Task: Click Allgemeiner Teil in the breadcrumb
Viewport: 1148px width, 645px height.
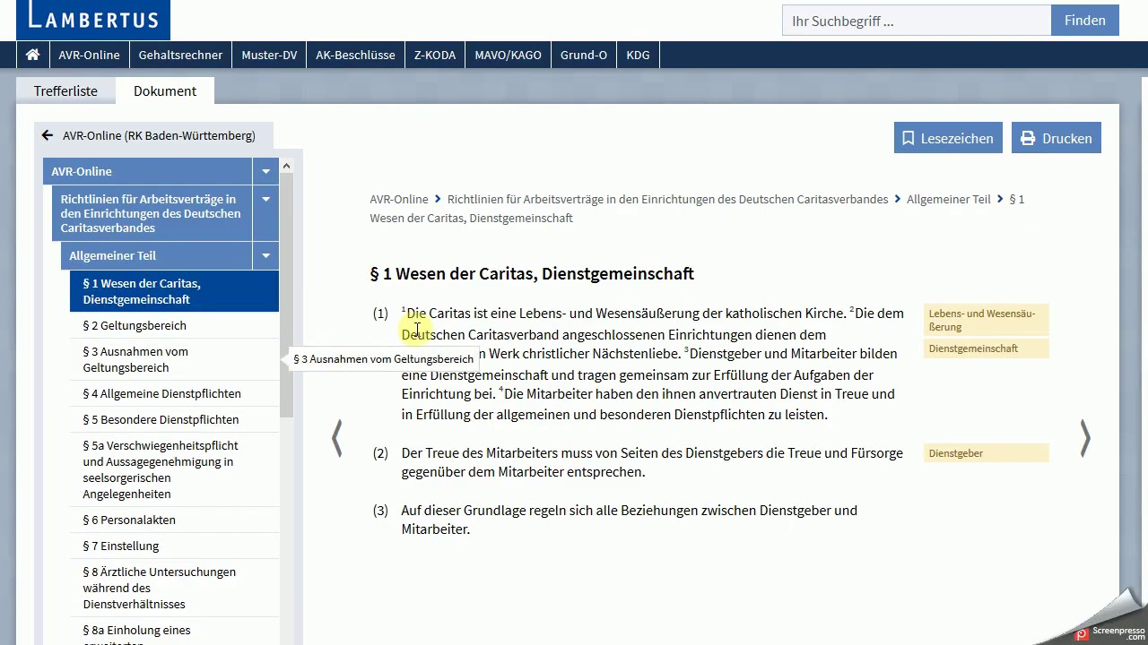Action: (x=948, y=199)
